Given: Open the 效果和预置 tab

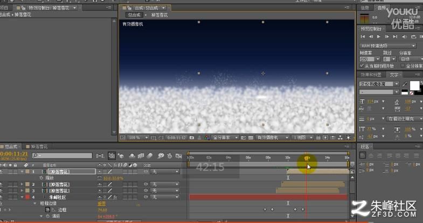Looking at the screenshot, I should point(371,75).
